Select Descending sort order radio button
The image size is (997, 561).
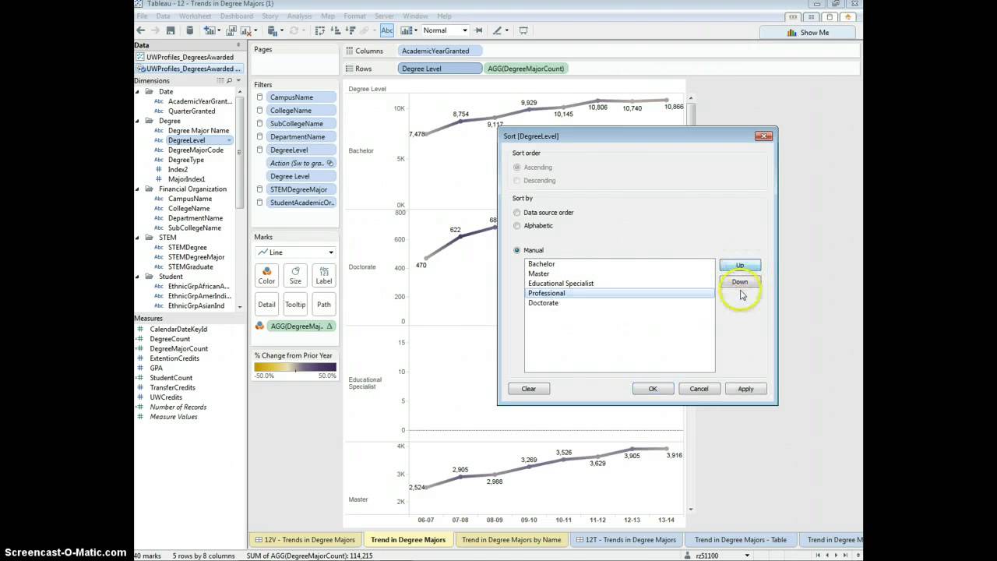(517, 180)
